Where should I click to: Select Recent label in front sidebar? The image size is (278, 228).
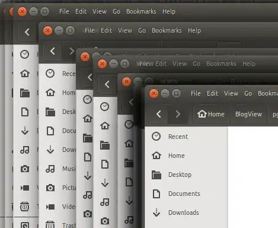pos(178,137)
